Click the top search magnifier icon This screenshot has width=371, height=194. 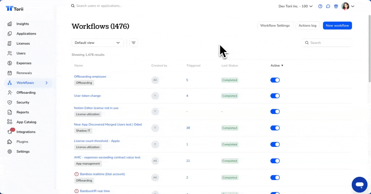tap(73, 6)
